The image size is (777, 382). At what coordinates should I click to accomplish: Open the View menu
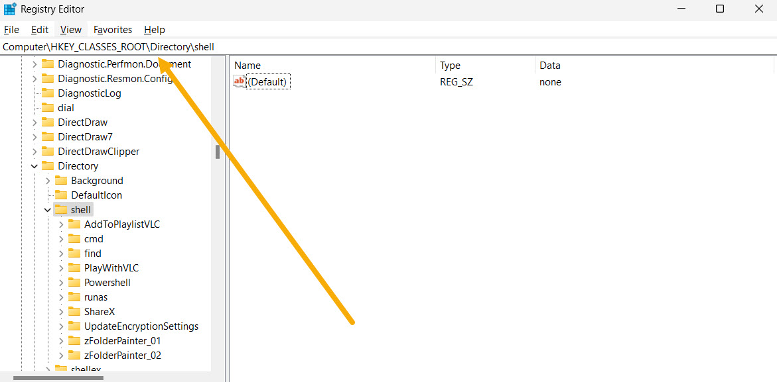coord(70,29)
